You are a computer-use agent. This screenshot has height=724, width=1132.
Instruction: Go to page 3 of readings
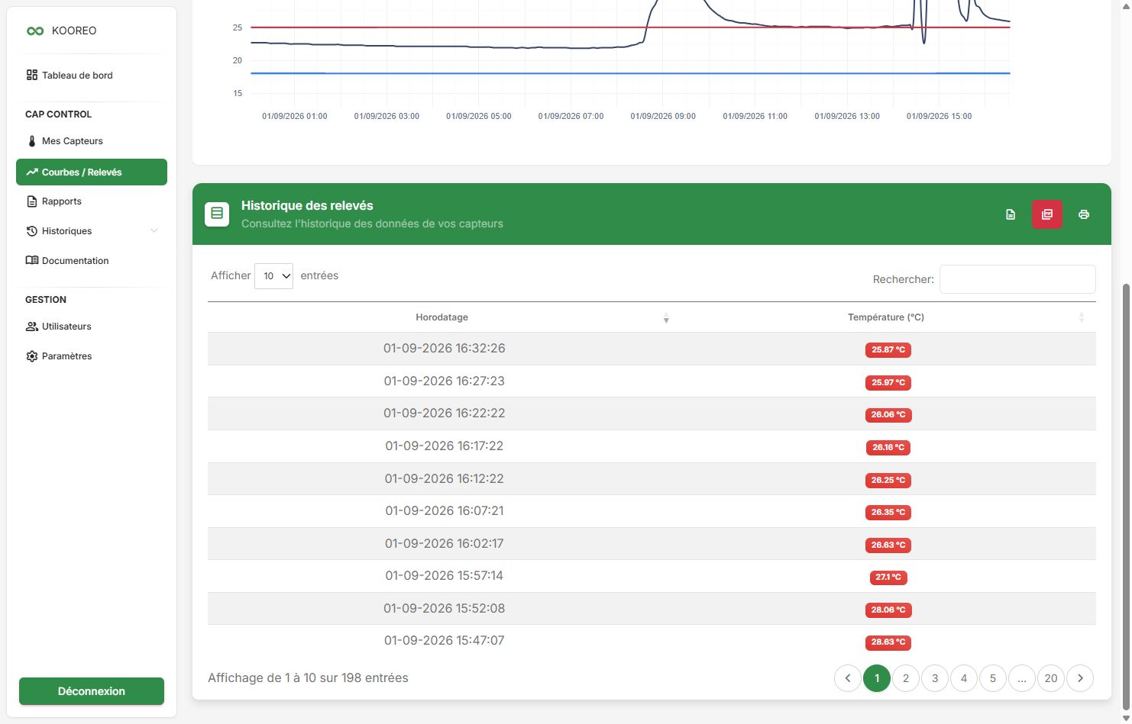[935, 678]
